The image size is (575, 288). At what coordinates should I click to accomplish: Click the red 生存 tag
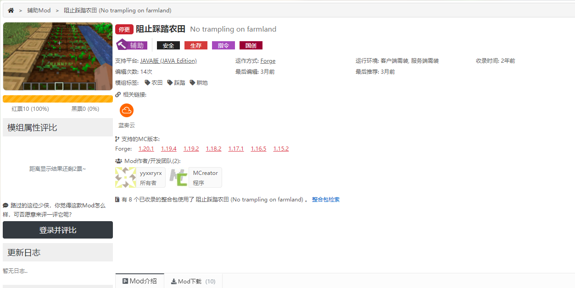[196, 45]
